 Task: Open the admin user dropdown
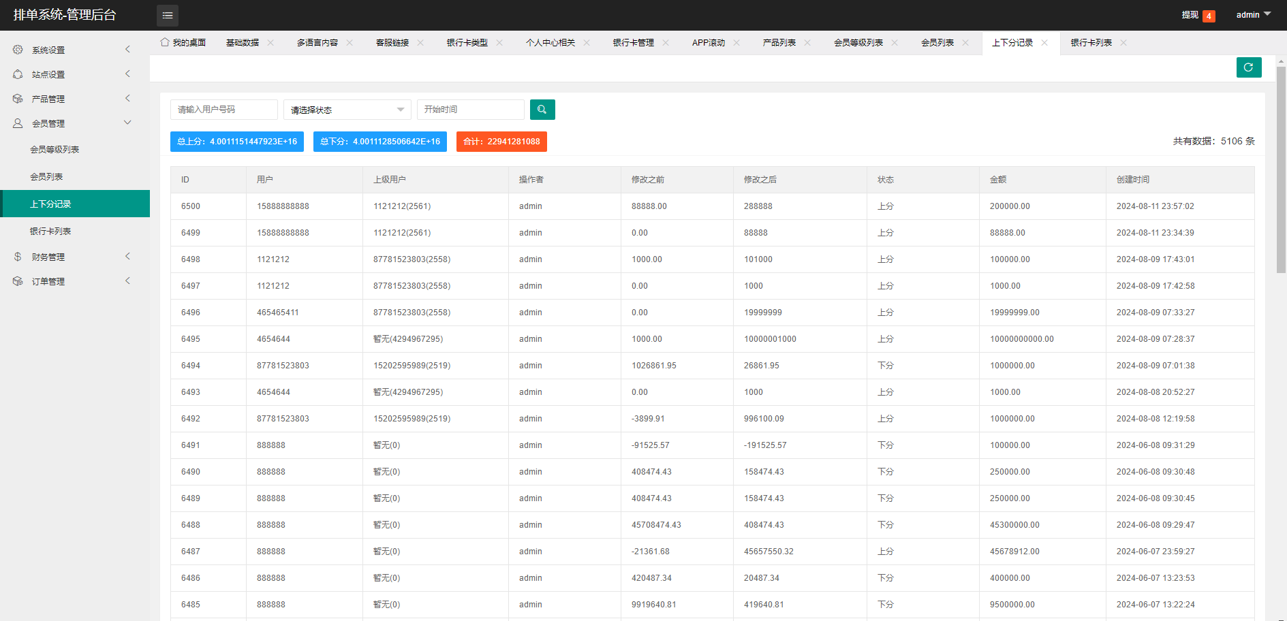1253,15
